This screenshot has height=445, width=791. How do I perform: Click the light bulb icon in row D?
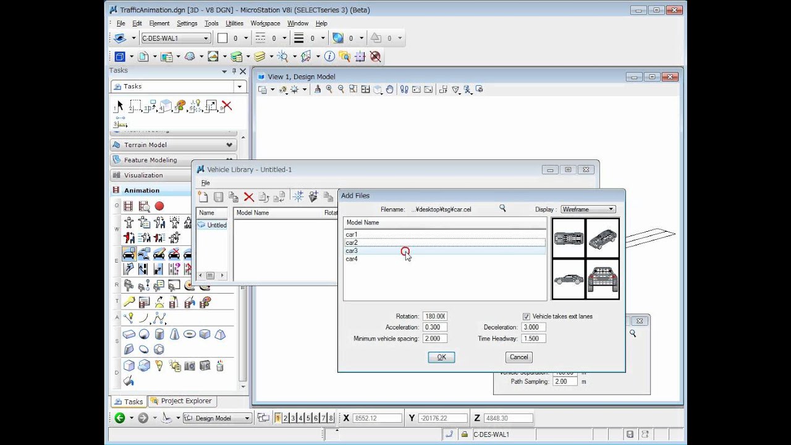click(x=159, y=366)
